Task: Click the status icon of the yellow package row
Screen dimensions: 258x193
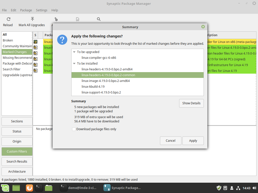Action: (35, 42)
